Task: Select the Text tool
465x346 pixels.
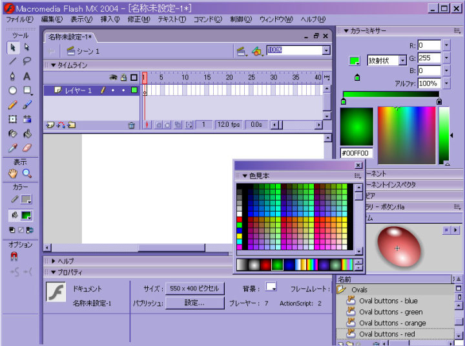Action: [27, 76]
